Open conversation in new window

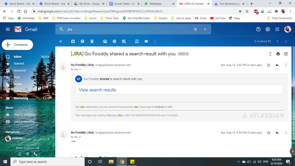[x=286, y=54]
